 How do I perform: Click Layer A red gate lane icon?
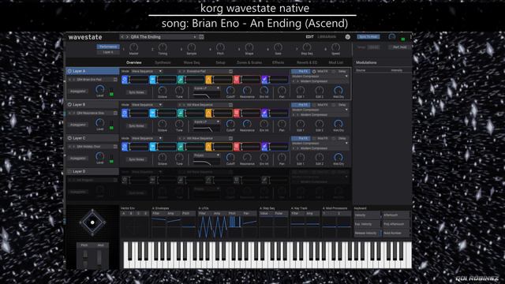pyautogui.click(x=237, y=80)
